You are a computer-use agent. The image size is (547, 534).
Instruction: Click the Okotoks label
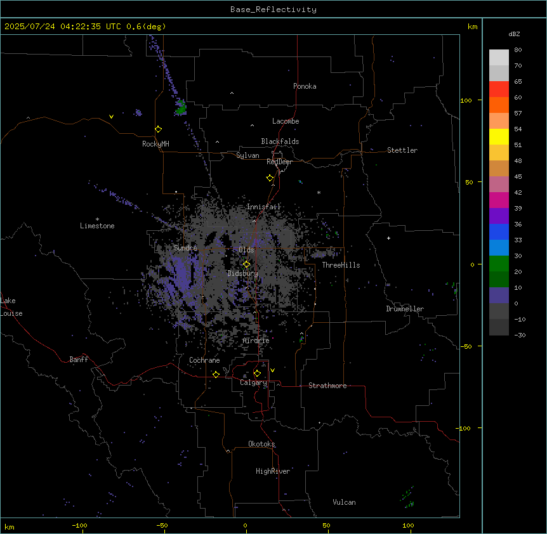261,444
